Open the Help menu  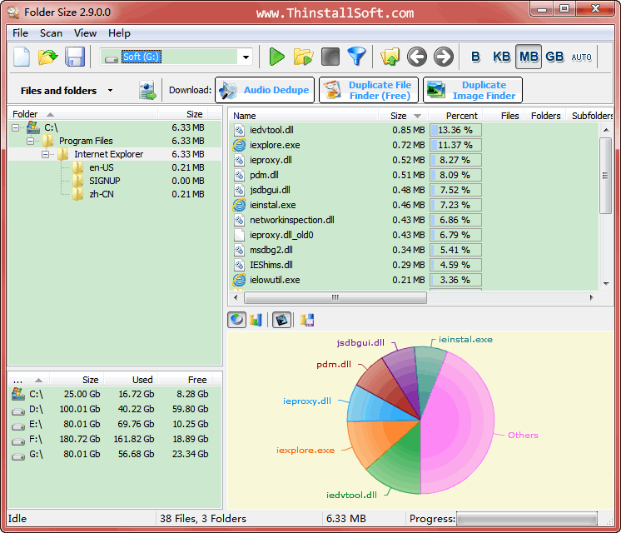pos(119,32)
